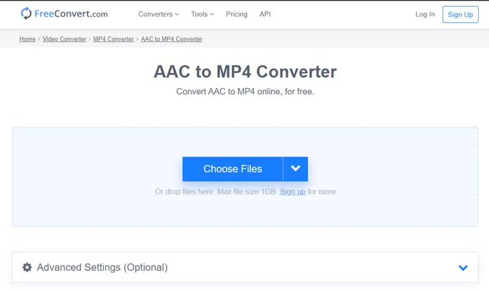
Task: Click the AAC to MP4 Converter breadcrumb
Action: click(171, 39)
